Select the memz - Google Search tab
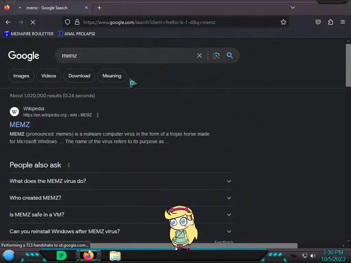Screen dimensions: 351x263 coord(53,8)
